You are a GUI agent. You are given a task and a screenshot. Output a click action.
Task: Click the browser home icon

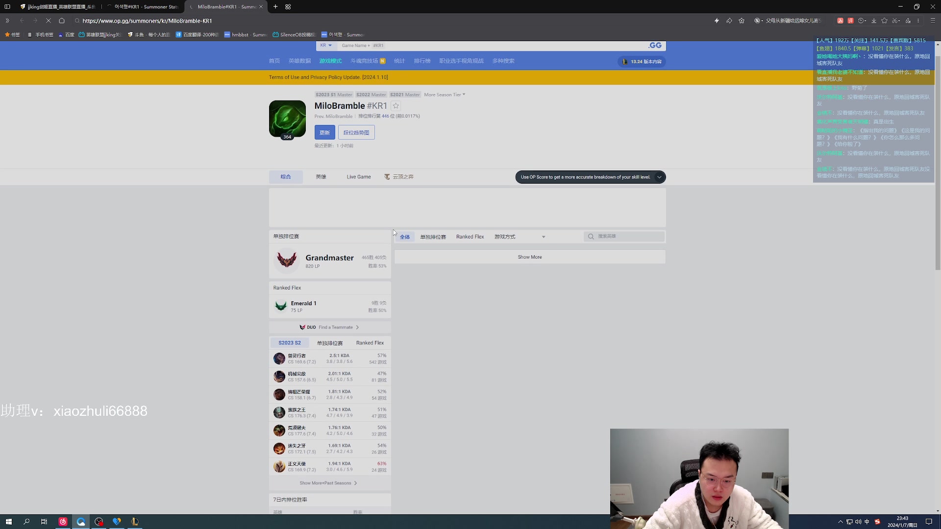(62, 21)
